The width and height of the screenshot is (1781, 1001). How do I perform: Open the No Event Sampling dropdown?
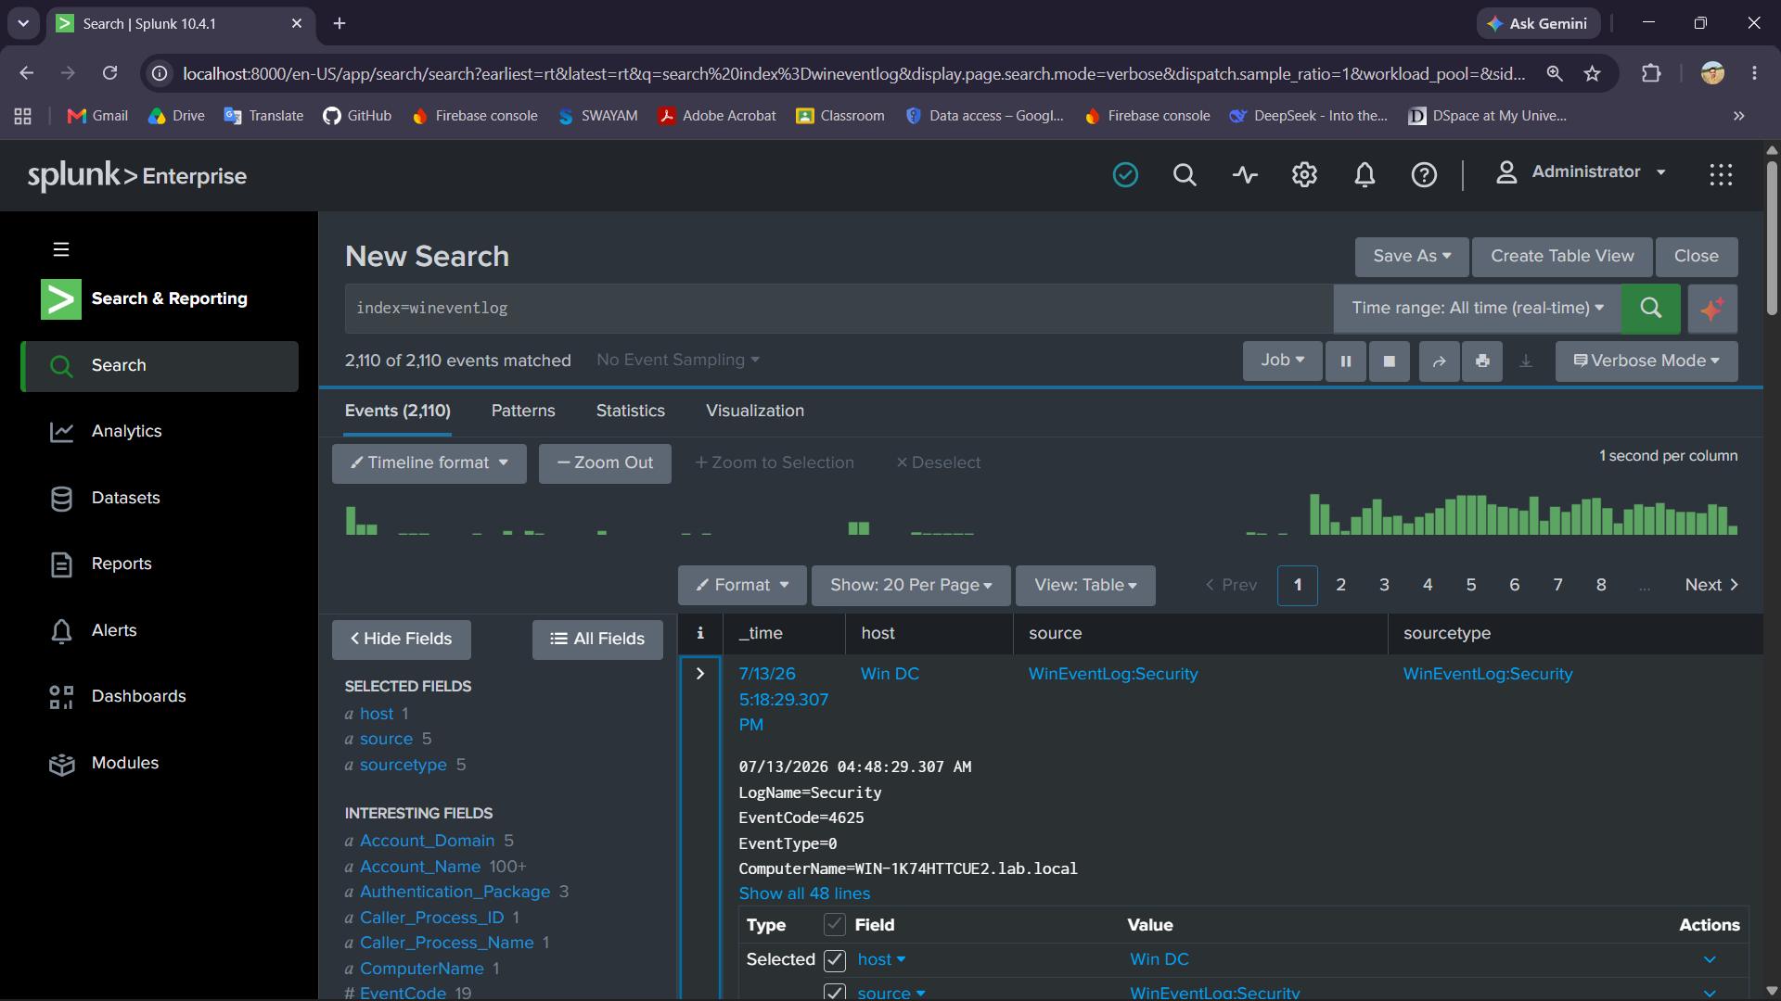coord(678,360)
